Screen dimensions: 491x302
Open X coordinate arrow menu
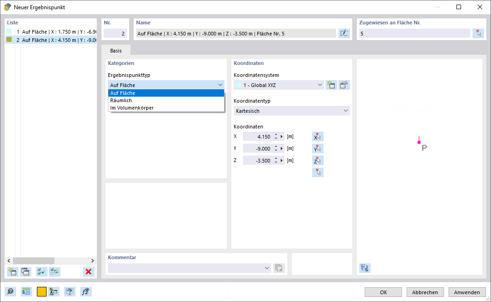click(x=282, y=137)
